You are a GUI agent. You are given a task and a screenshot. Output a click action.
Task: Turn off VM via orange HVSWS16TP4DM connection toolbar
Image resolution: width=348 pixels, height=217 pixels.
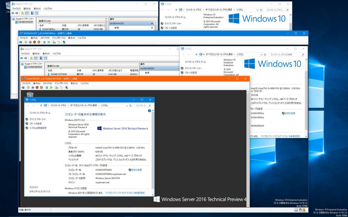[x=33, y=88]
